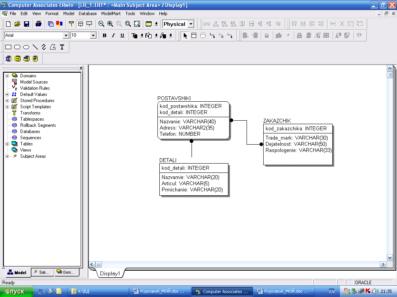Open the existing model file icon

[x=17, y=24]
